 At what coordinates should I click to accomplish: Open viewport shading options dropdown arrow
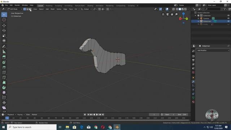(x=188, y=9)
